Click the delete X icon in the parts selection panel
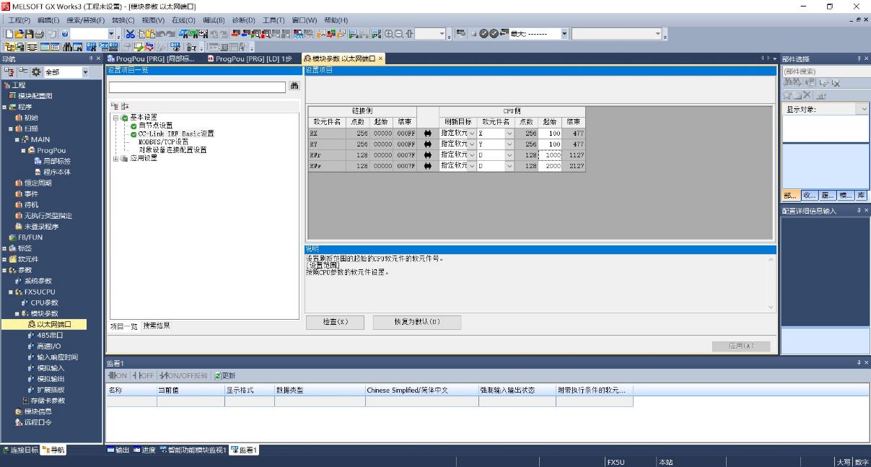Image resolution: width=871 pixels, height=467 pixels. coord(808,95)
